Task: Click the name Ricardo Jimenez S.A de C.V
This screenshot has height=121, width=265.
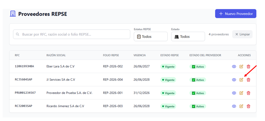Action: click(x=65, y=106)
